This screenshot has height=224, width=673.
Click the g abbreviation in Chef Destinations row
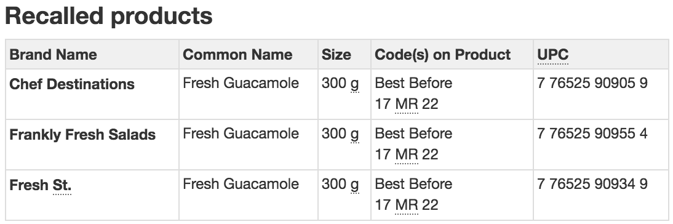(x=354, y=84)
